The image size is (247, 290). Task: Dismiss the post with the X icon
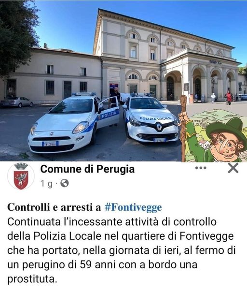tap(233, 168)
